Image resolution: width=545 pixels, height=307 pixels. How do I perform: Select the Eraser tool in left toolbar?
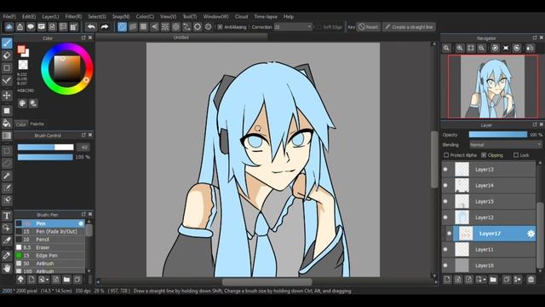point(7,55)
